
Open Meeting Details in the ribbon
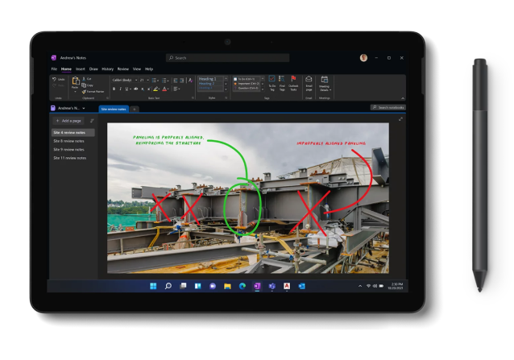[325, 81]
